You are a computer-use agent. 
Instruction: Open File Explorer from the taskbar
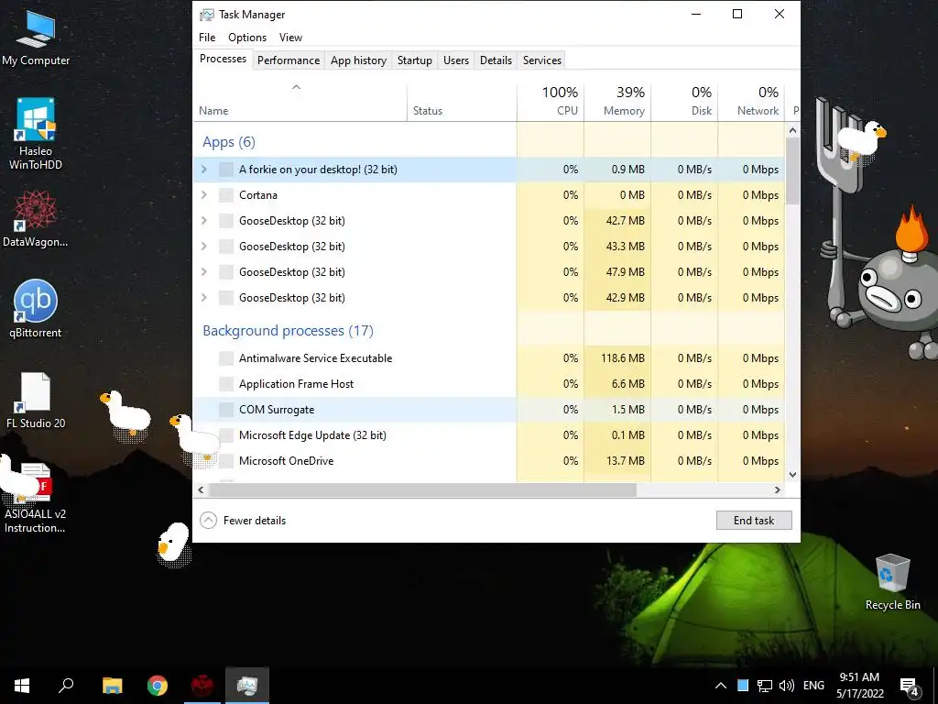tap(112, 686)
